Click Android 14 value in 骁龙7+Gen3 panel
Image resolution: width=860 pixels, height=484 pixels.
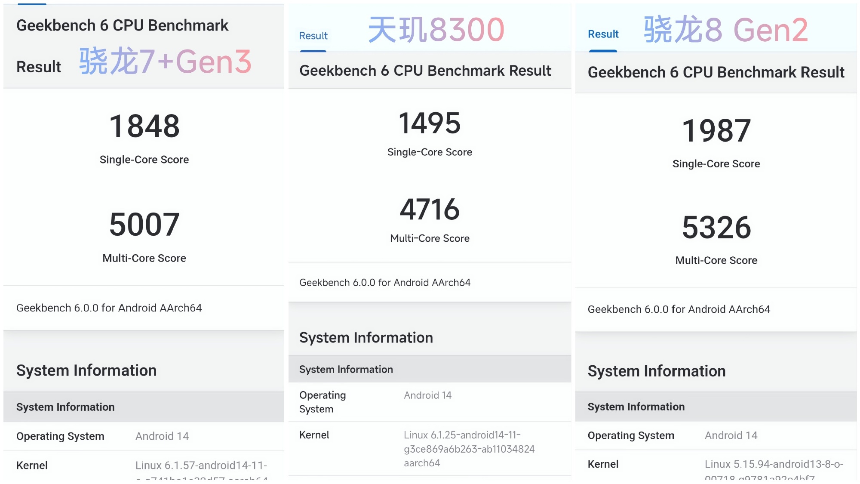click(x=162, y=436)
